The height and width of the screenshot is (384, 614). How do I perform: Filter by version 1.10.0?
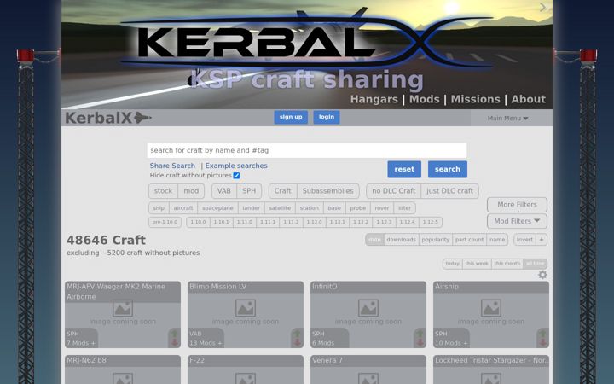pos(198,222)
